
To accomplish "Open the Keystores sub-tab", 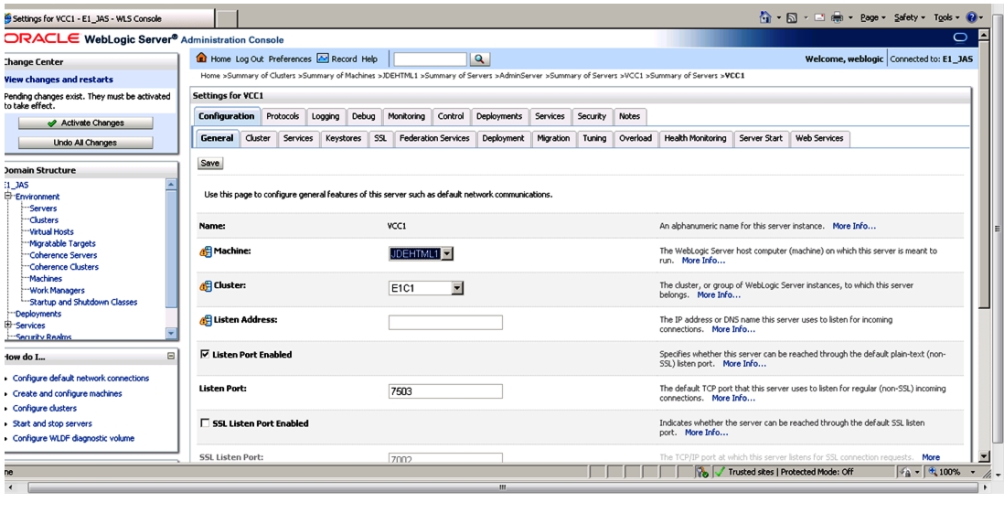I will 343,138.
